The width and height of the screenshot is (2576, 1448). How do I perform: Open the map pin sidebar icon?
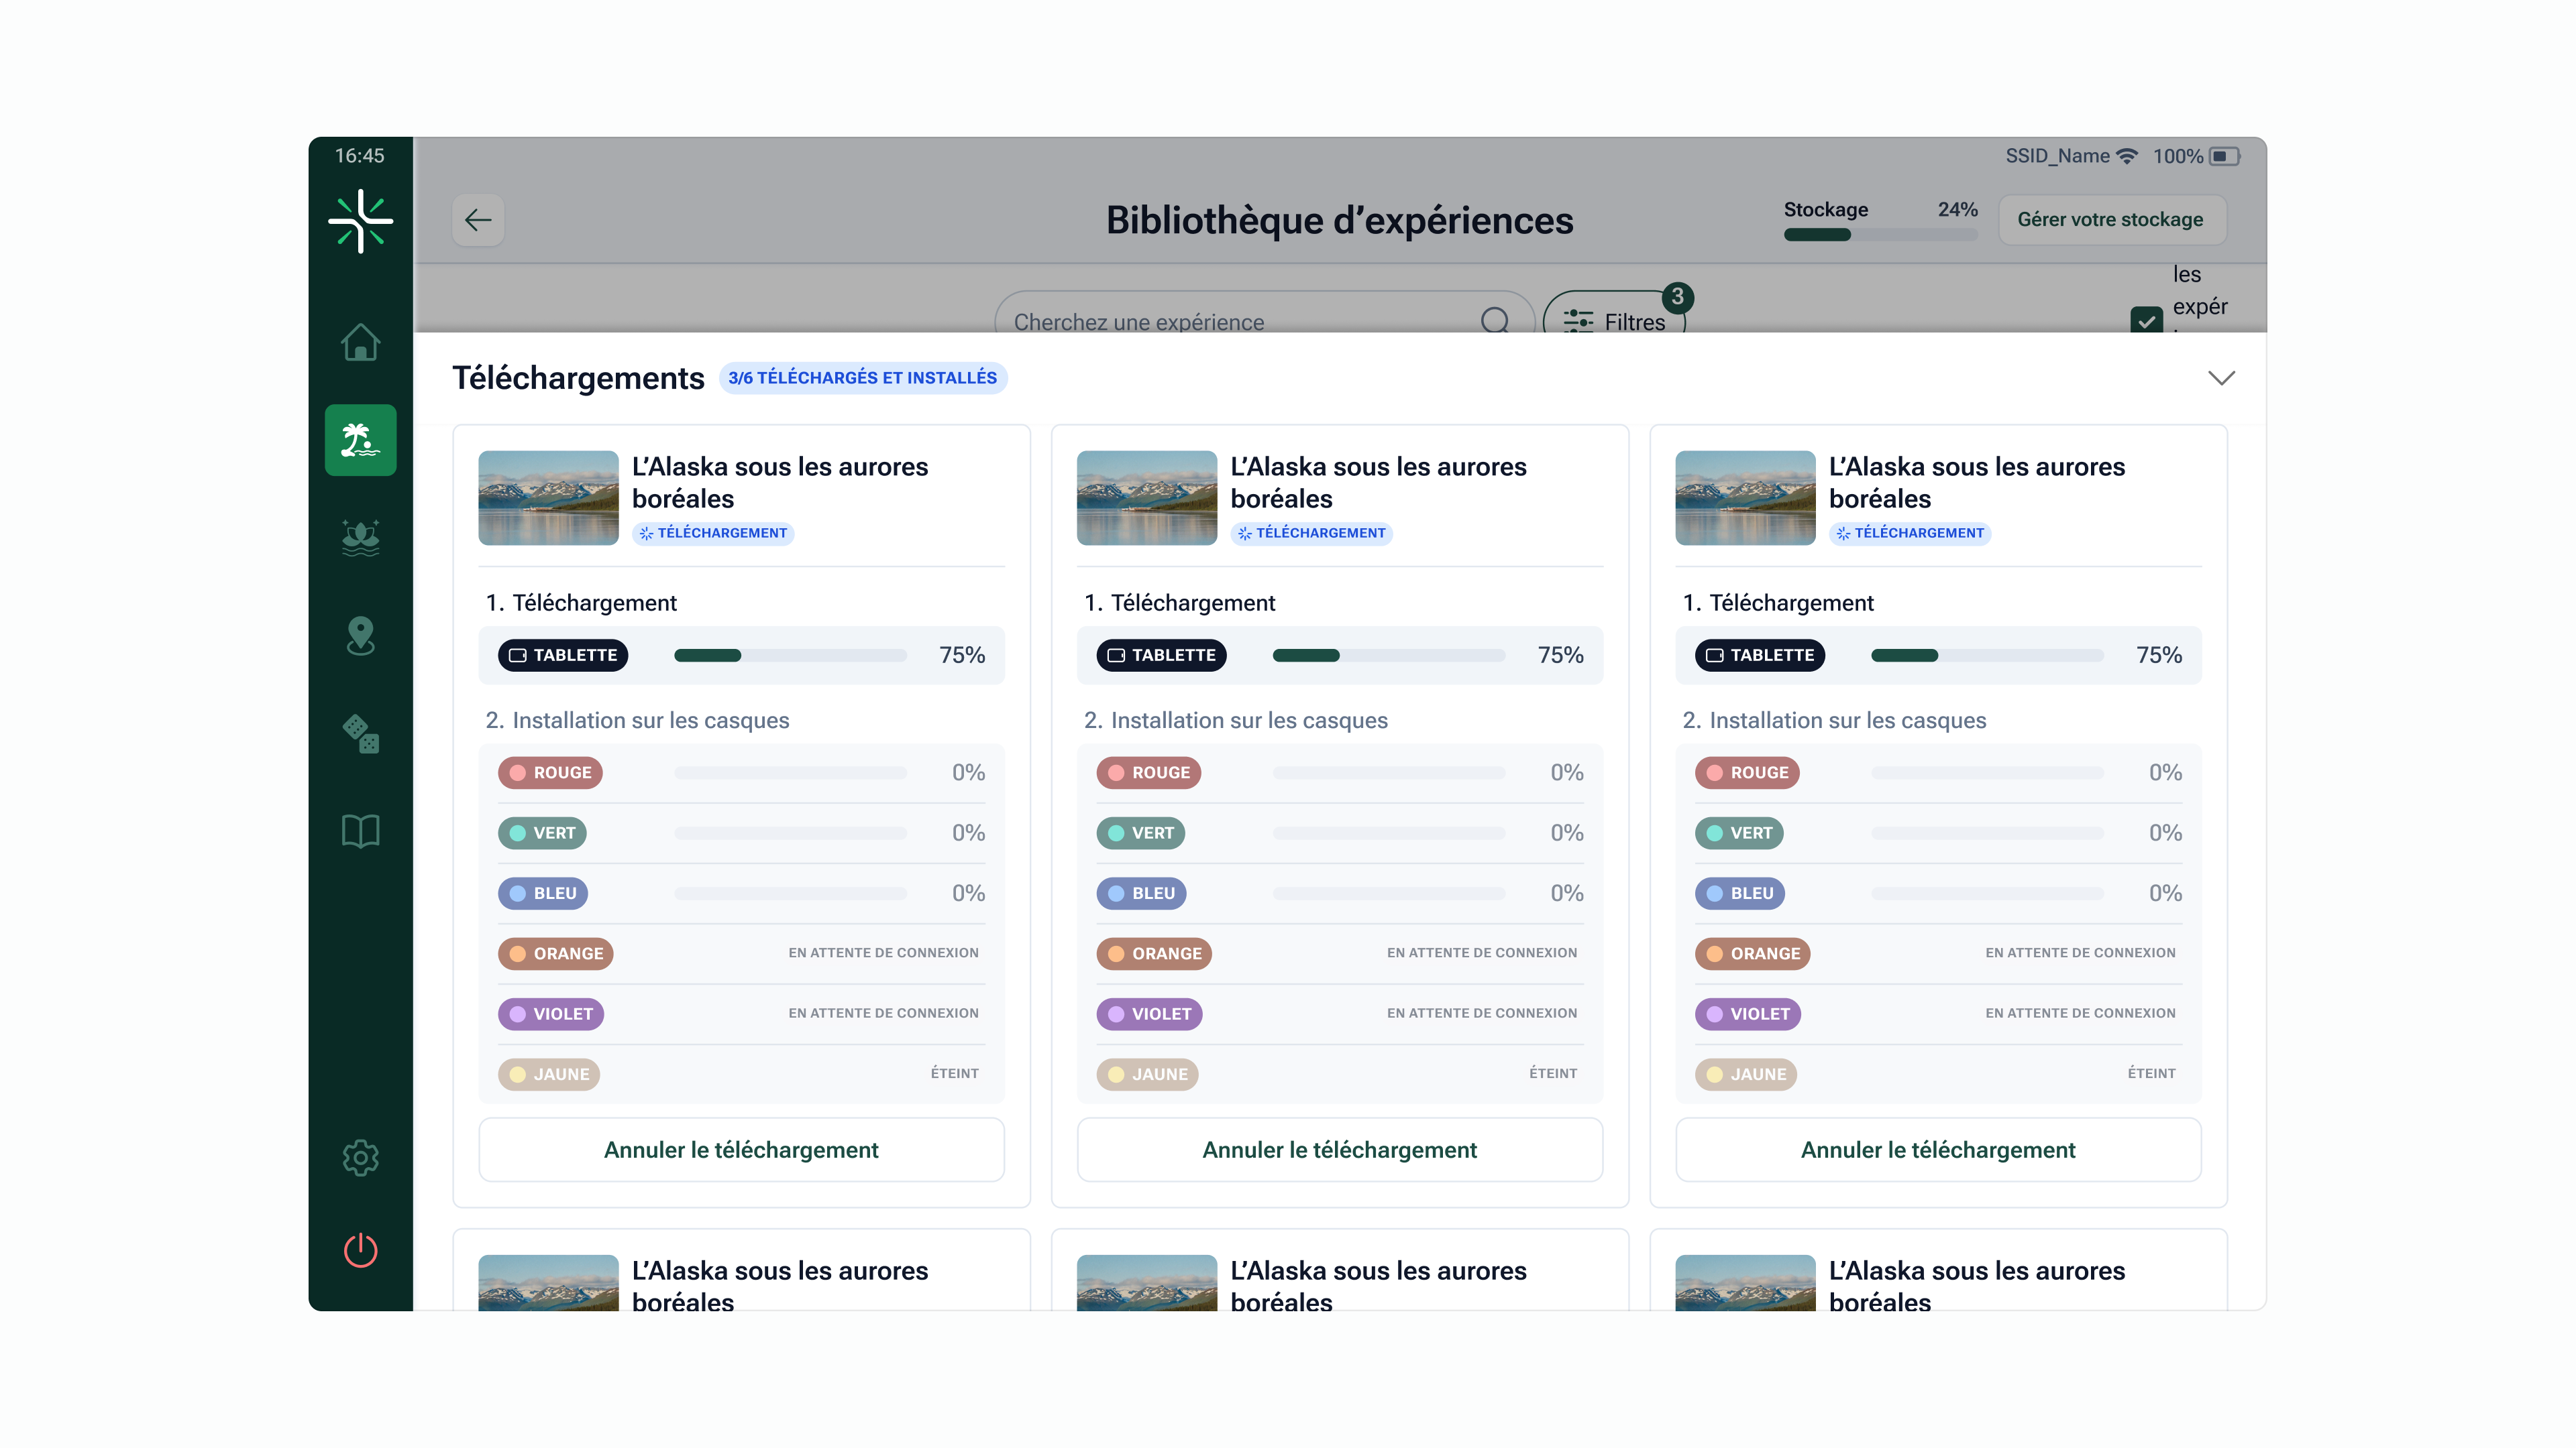click(360, 636)
